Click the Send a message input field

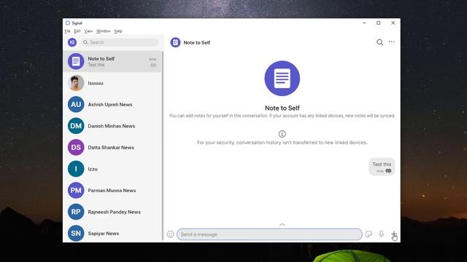click(x=269, y=234)
